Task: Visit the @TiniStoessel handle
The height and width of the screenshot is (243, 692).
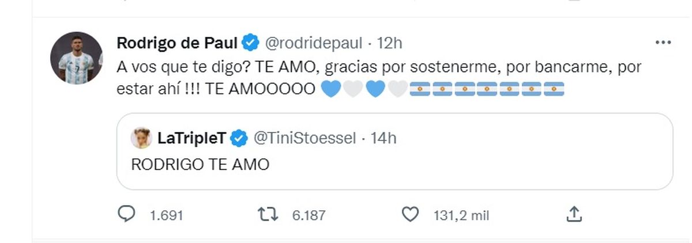Action: [x=304, y=138]
